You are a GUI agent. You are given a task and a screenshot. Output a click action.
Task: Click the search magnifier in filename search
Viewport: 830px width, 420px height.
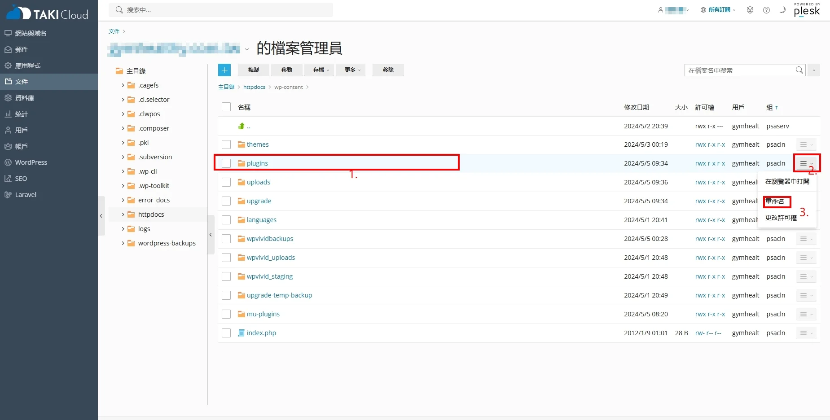(799, 70)
